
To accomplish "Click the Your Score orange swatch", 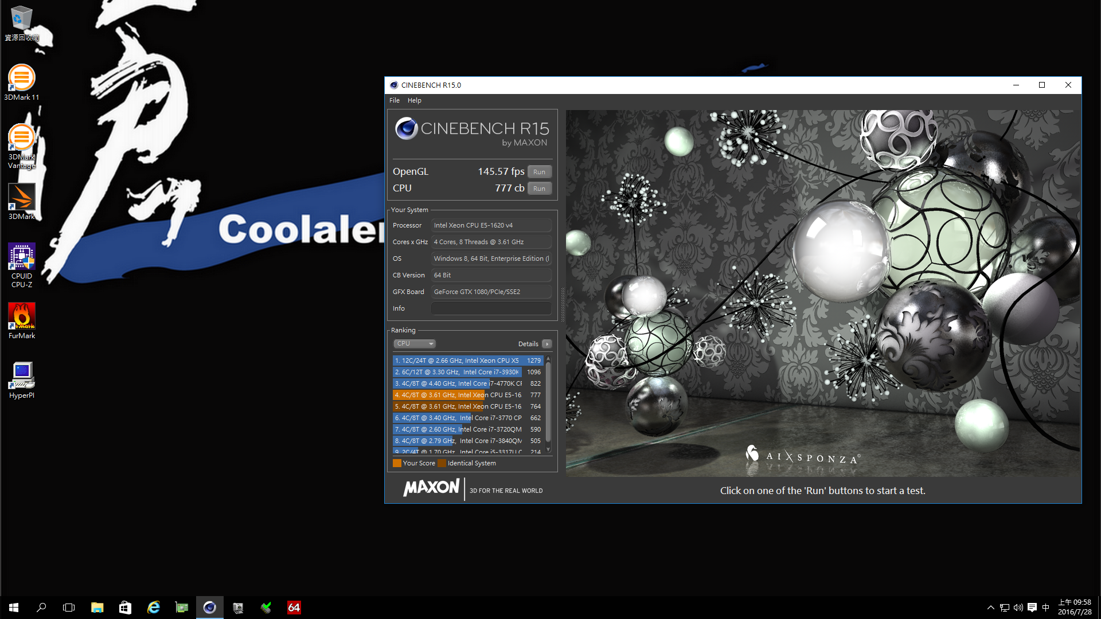I will 397,463.
